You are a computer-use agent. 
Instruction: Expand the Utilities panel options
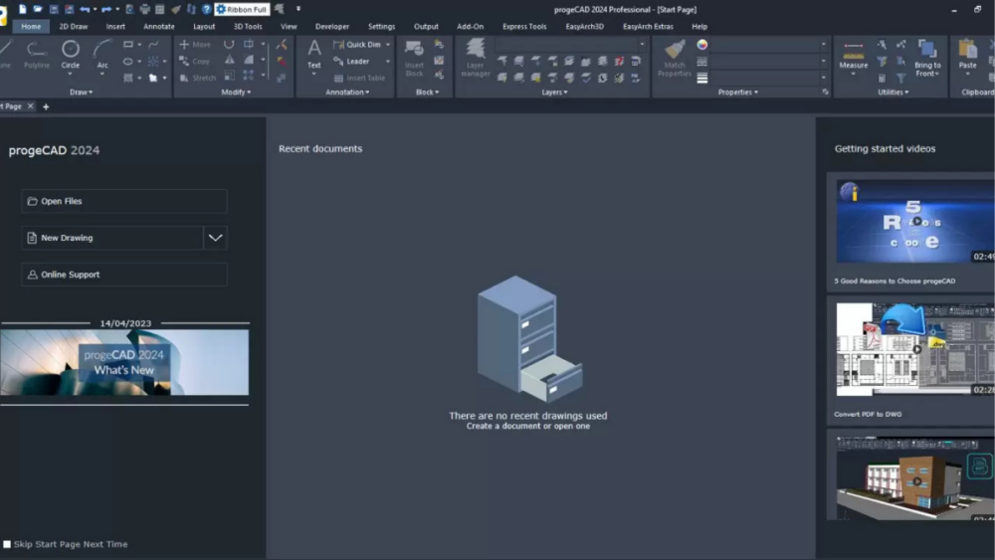point(893,92)
